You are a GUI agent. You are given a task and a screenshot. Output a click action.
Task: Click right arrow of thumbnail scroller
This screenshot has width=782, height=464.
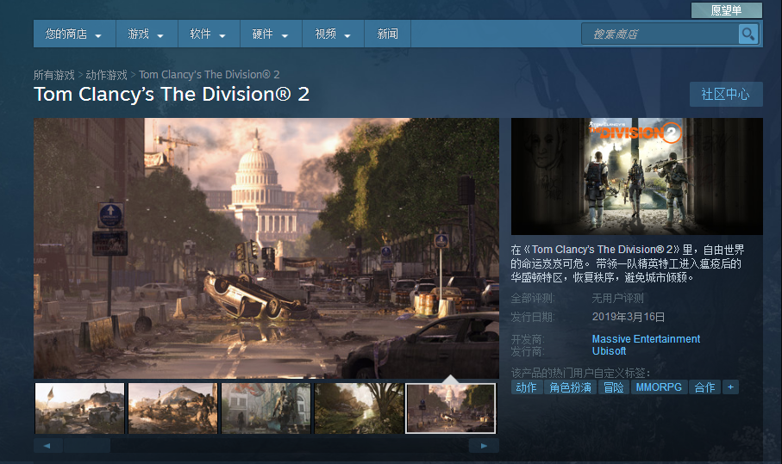(484, 446)
